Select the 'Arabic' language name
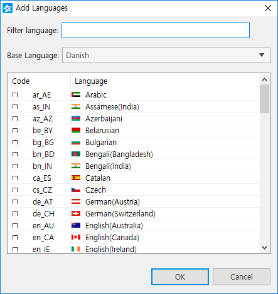This screenshot has height=294, width=278. [x=96, y=95]
